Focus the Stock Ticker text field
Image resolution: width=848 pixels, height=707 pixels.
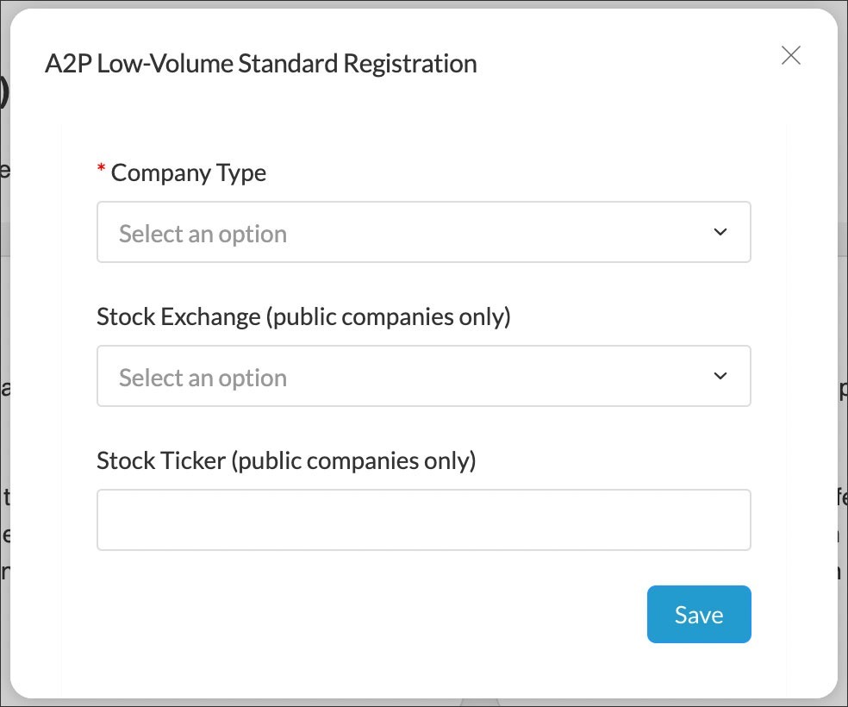click(423, 520)
